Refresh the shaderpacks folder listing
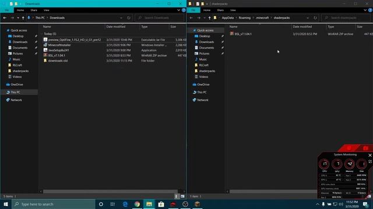 pos(315,18)
